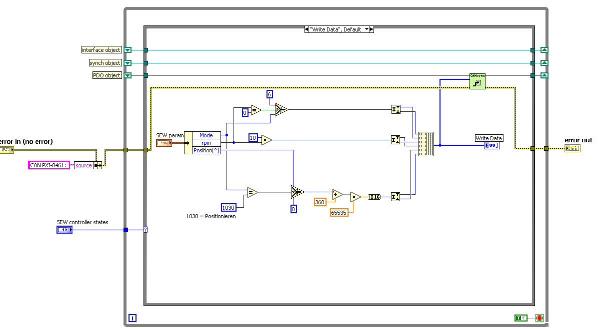Click the error out cluster terminal

click(572, 148)
